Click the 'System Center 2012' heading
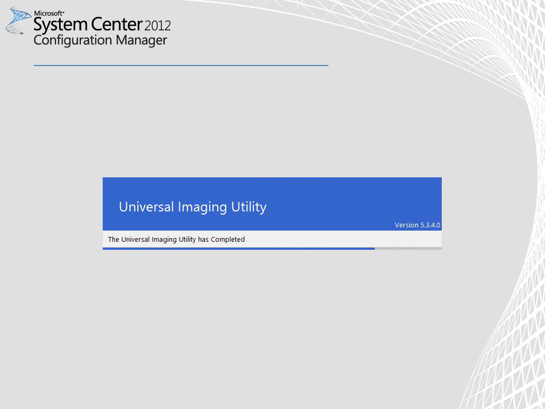Screen dimensions: 545x409 click(102, 25)
